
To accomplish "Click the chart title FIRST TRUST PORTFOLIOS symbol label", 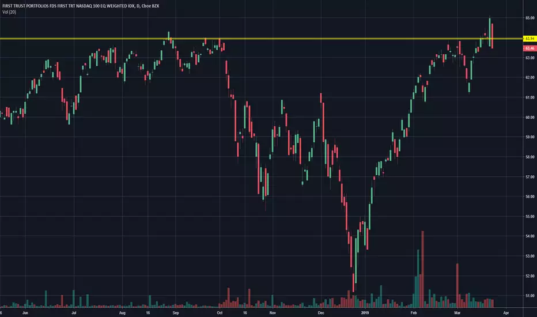I will coord(81,6).
